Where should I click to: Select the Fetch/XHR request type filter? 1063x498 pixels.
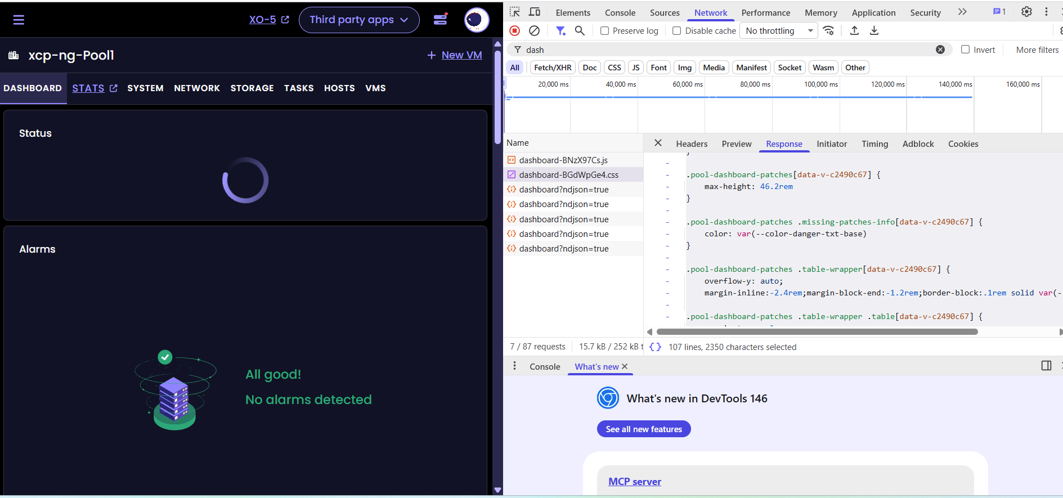pyautogui.click(x=553, y=68)
